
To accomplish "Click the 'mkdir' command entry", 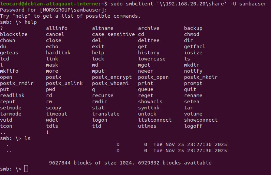I will point(192,65).
